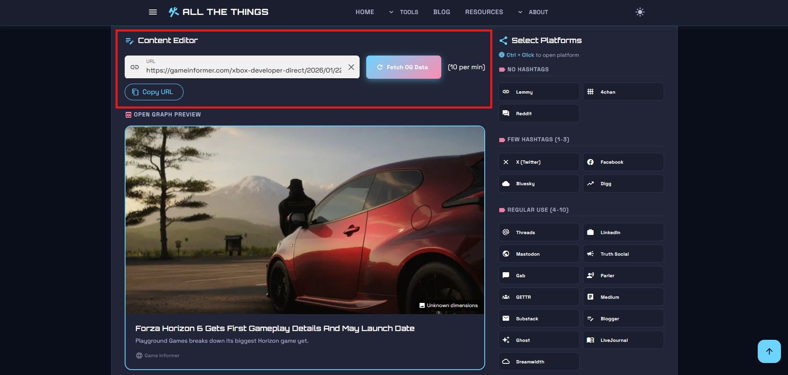Viewport: 788px width, 375px height.
Task: Go to the BLOG section
Action: (x=441, y=12)
